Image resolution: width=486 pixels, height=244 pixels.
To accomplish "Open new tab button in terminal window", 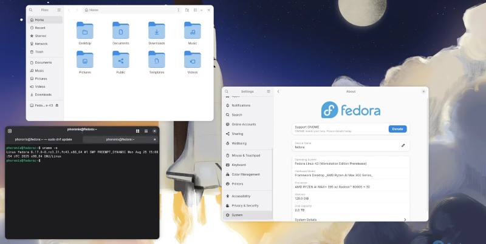I will pyautogui.click(x=10, y=131).
